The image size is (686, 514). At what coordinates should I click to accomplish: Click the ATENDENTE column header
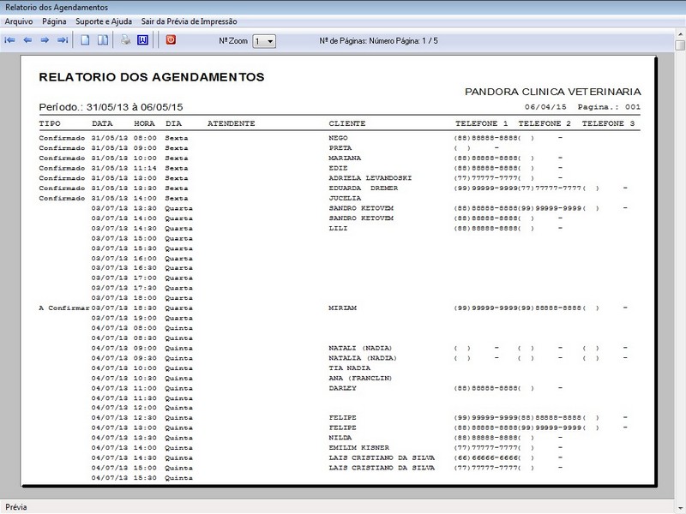[x=231, y=123]
